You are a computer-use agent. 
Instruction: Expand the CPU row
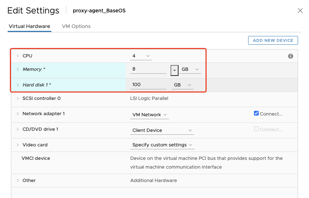pos(17,56)
